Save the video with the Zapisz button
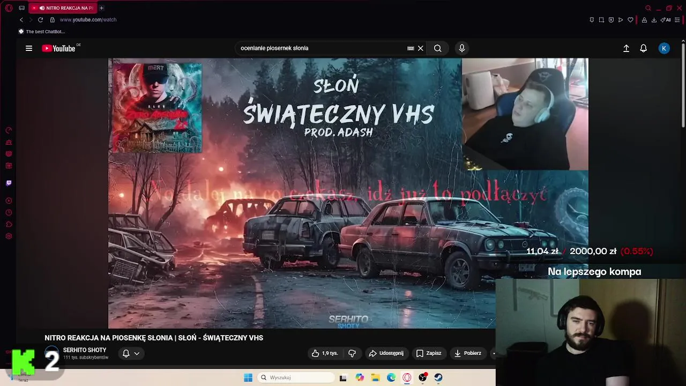Image resolution: width=686 pixels, height=386 pixels. [x=429, y=353]
